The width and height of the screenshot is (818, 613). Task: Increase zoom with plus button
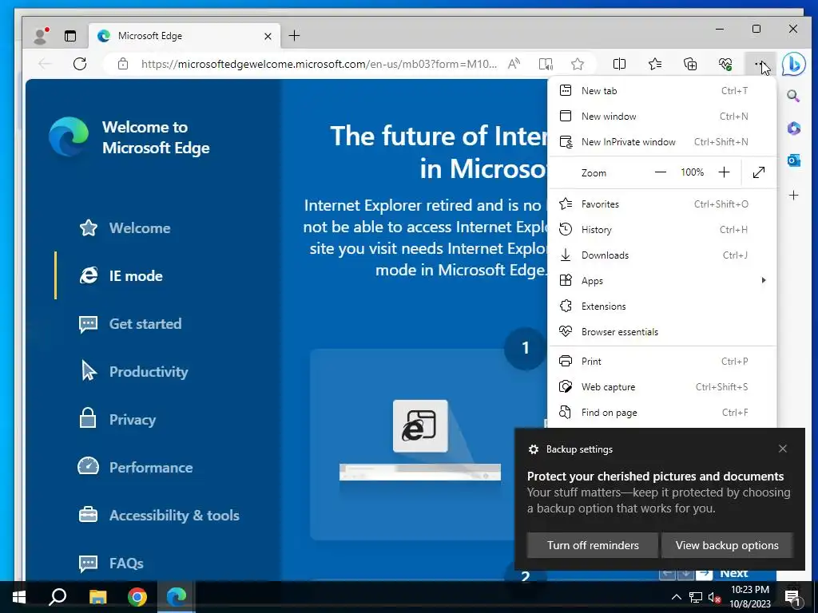point(724,172)
